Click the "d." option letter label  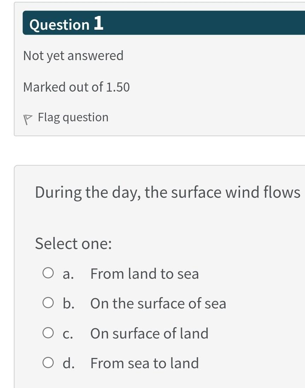tap(69, 363)
